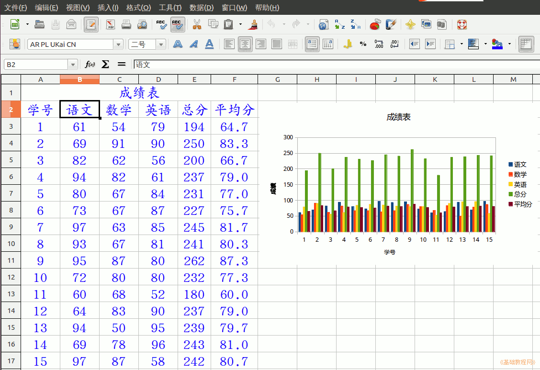The height and width of the screenshot is (370, 540).
Task: Open the 数据(D) menu
Action: pos(202,8)
